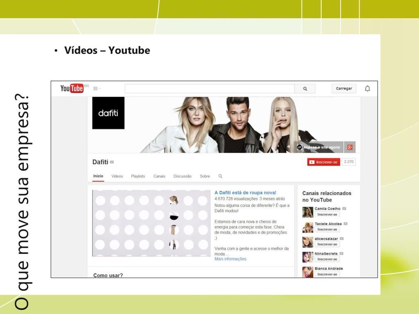Click the Taciele Alcolea avatar
The width and height of the screenshot is (419, 314).
308,227
